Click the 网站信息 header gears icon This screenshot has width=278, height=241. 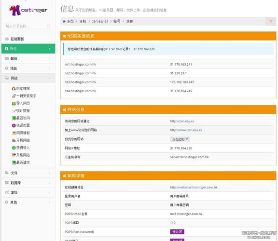point(64,110)
